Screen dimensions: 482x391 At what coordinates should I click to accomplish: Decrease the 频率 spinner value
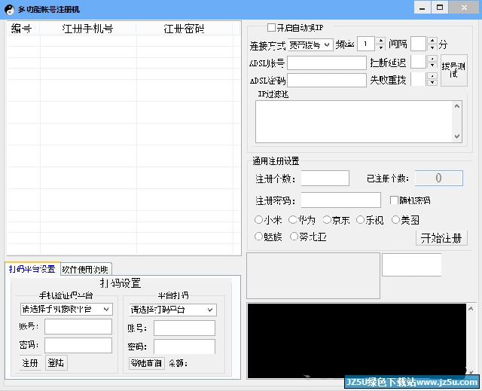point(381,47)
